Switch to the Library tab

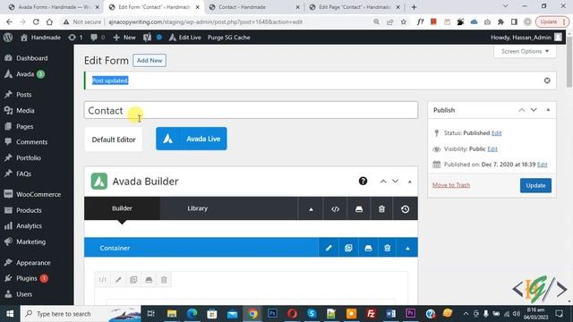[x=197, y=208]
